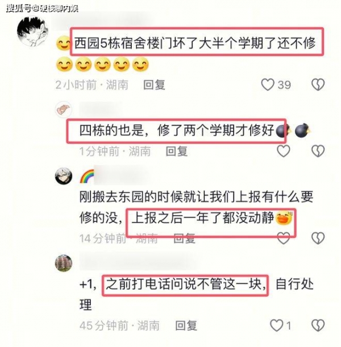Open the white-haired anime avatar profile
Screen dimensions: 341x347
coord(64,176)
